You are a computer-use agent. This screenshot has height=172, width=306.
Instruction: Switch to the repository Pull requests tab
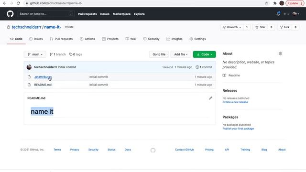click(61, 39)
